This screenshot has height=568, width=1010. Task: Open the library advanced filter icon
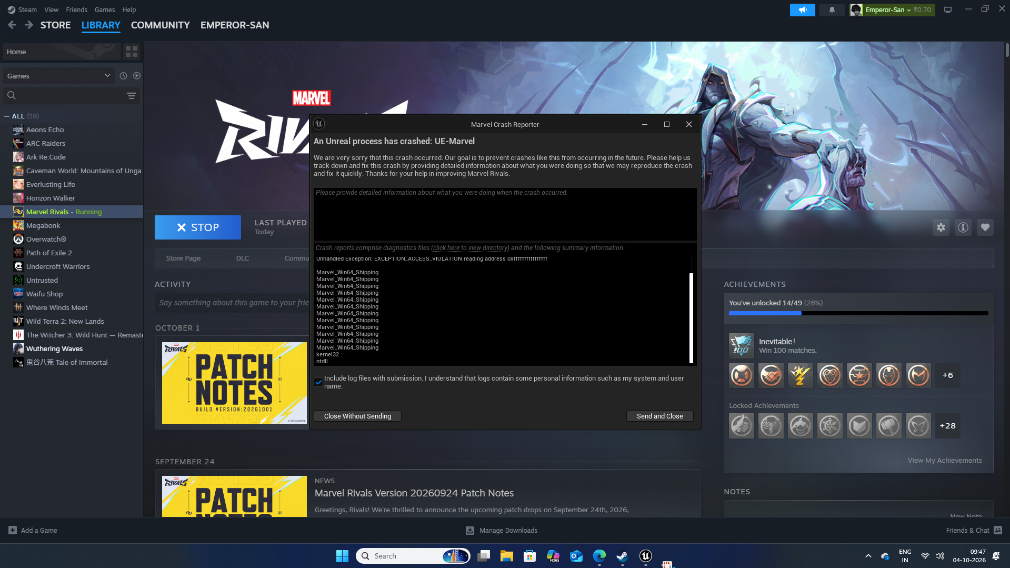(x=132, y=95)
